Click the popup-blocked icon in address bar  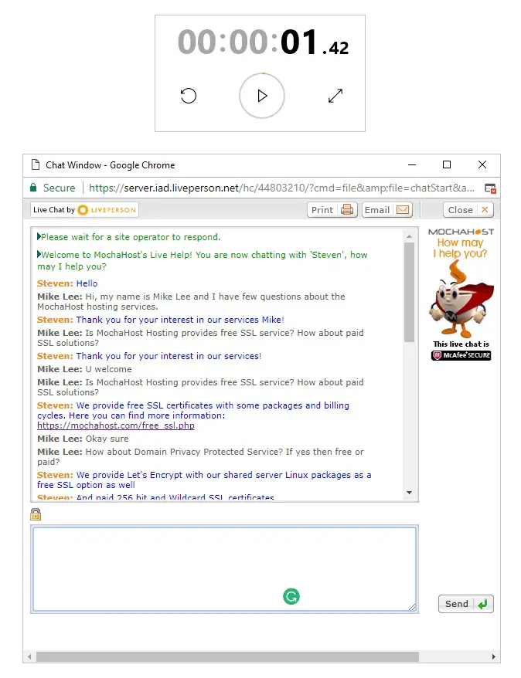point(490,188)
